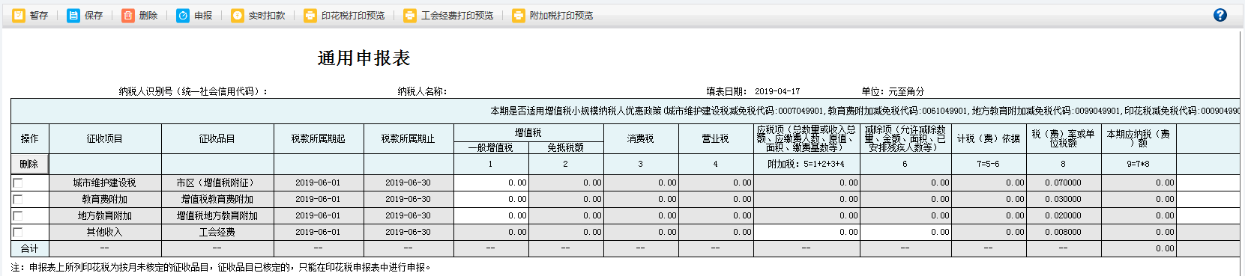This screenshot has height=276, width=1245.
Task: Click the 附加税打印预览 printer icon
Action: coord(519,15)
